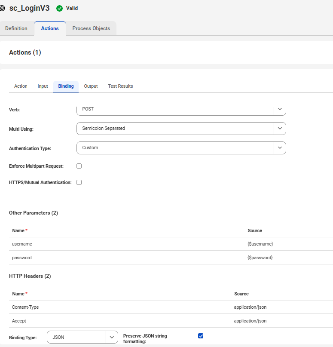Click Name column header in HTTP Headers

(x=18, y=294)
